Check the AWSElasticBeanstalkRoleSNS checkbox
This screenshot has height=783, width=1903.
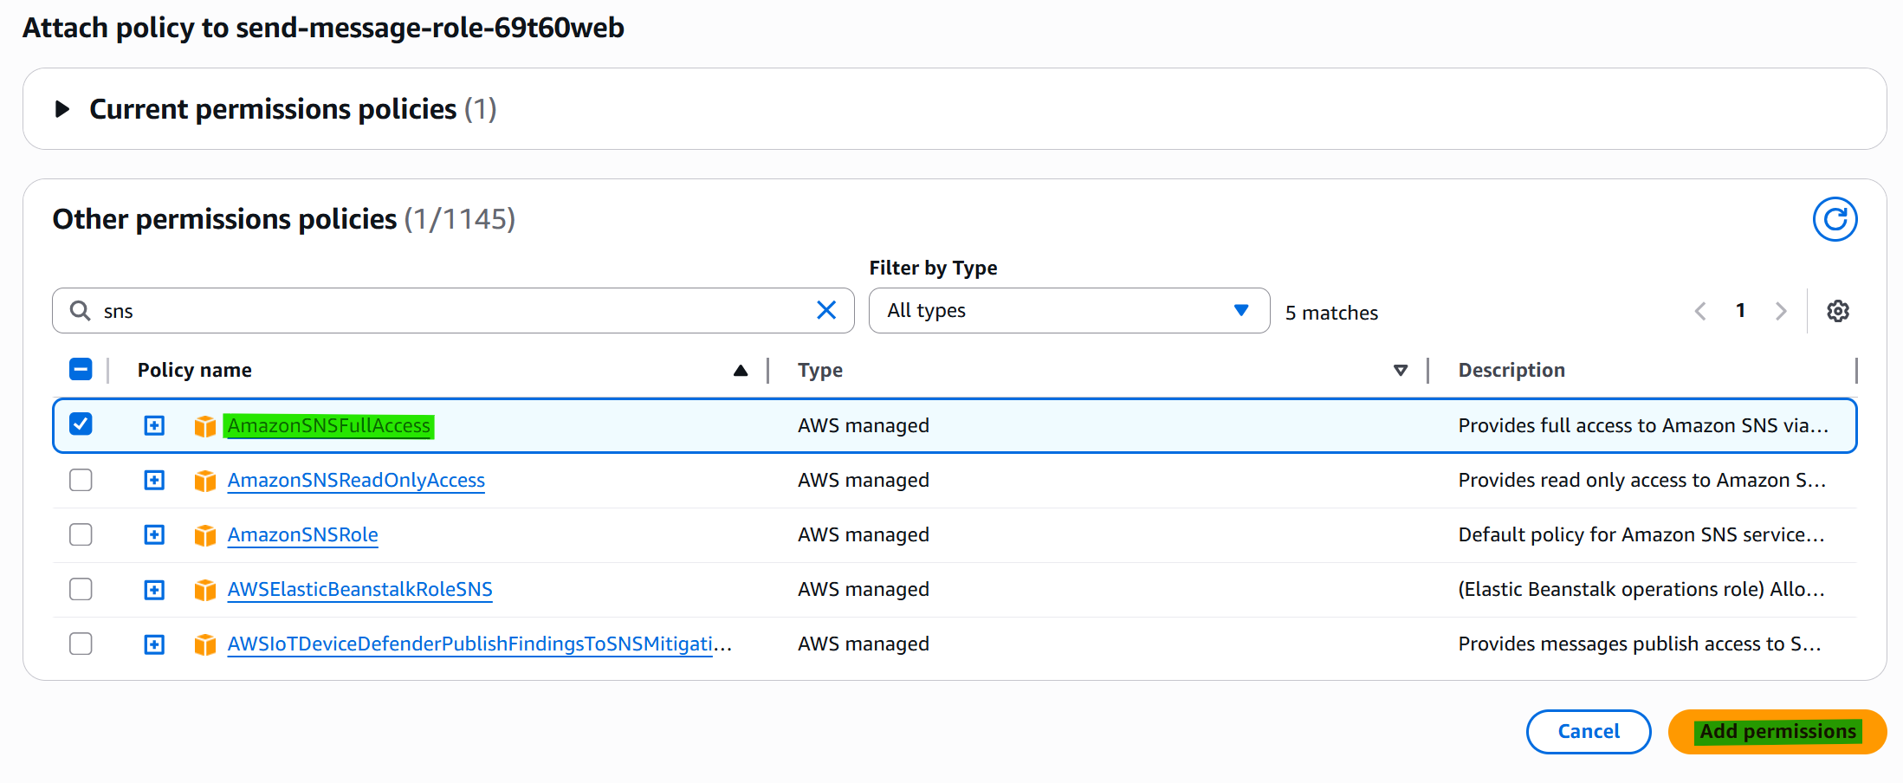(x=81, y=589)
